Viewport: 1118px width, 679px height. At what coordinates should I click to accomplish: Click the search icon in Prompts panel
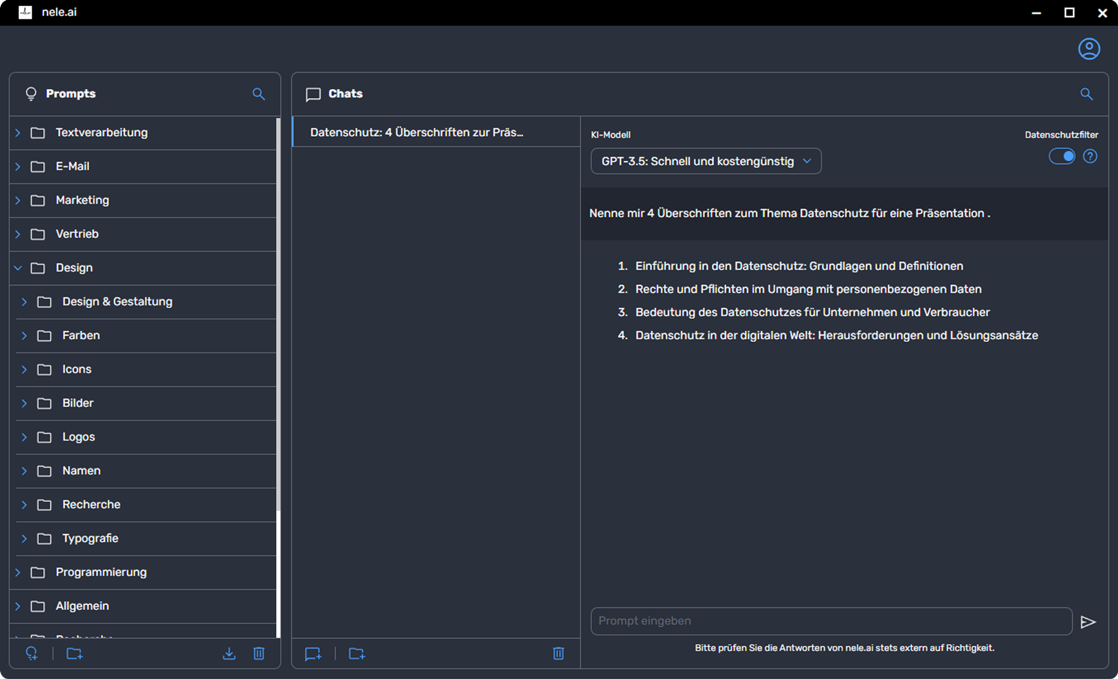pyautogui.click(x=258, y=94)
